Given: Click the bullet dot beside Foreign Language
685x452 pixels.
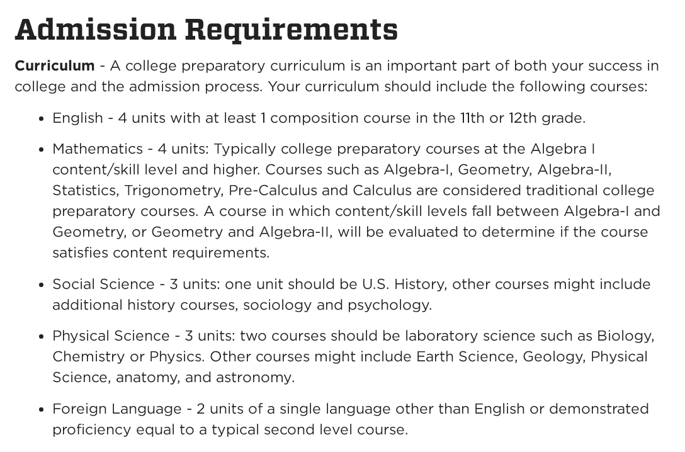Looking at the screenshot, I should pos(41,409).
